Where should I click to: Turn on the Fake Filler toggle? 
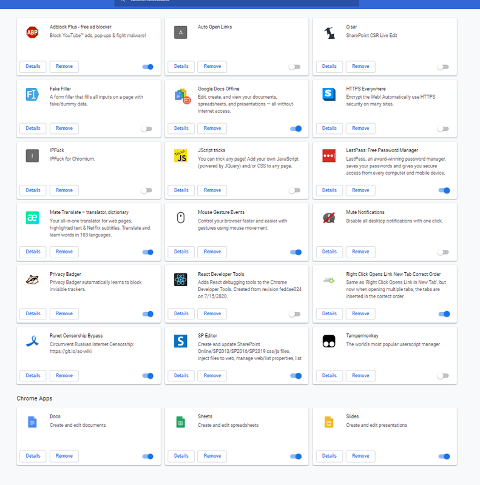point(146,129)
